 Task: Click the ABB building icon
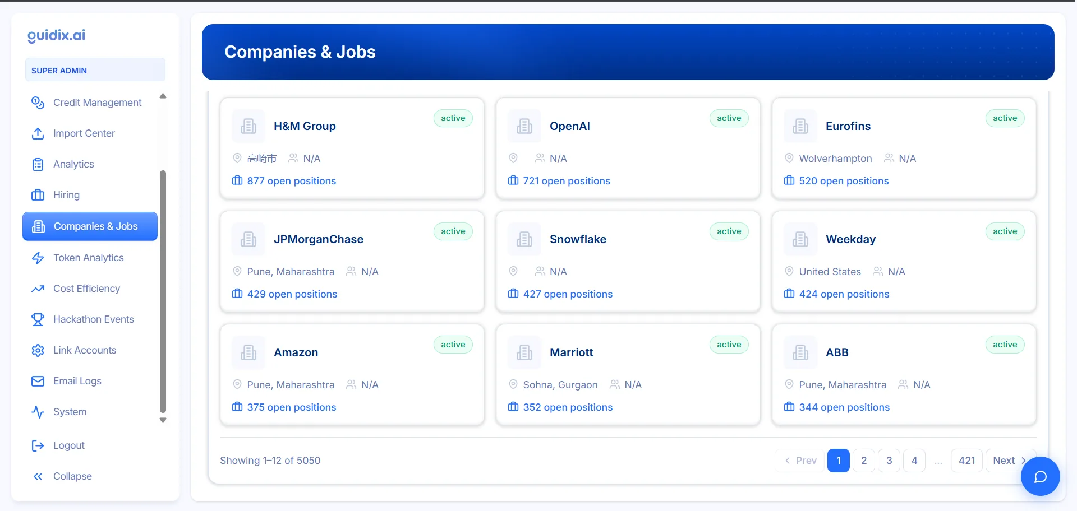(800, 352)
